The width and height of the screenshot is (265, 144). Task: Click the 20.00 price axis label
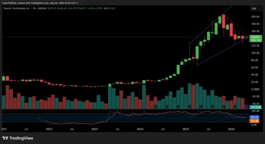[x=255, y=82]
